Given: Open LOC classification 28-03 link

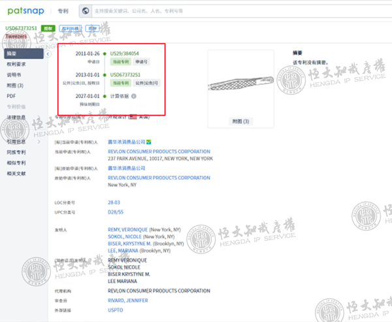Looking at the screenshot, I should pos(114,202).
